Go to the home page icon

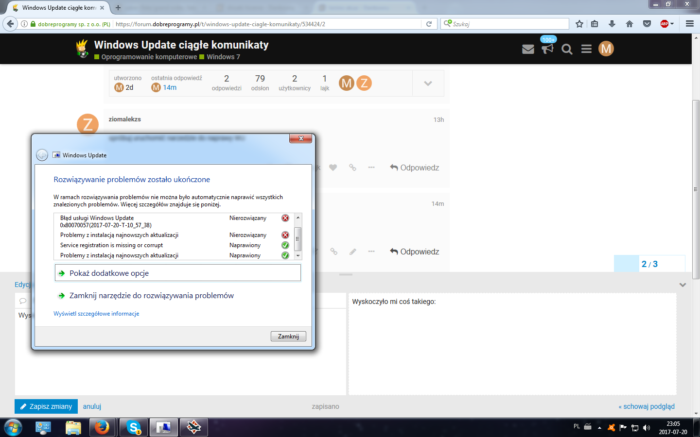[630, 24]
